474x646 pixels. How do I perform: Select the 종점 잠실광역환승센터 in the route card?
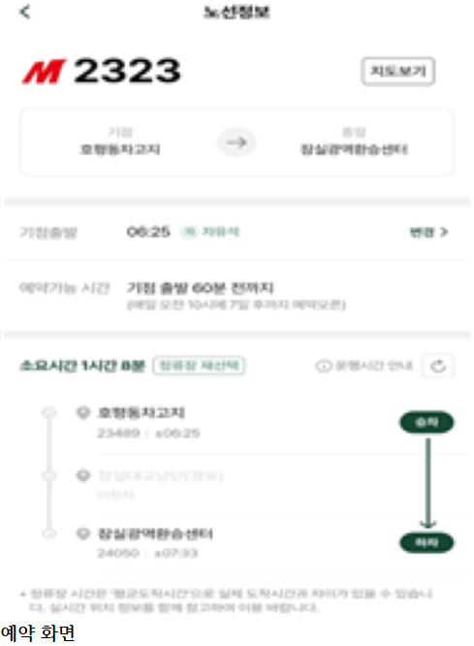click(354, 142)
